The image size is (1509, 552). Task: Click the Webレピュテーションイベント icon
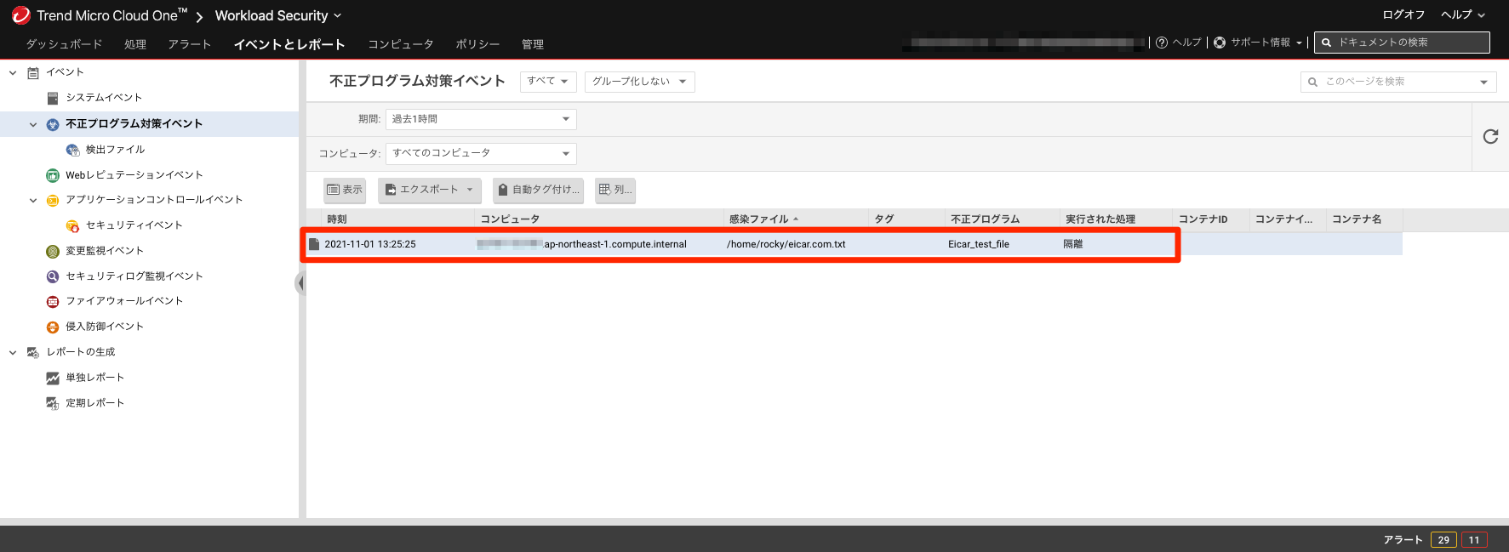(x=53, y=175)
